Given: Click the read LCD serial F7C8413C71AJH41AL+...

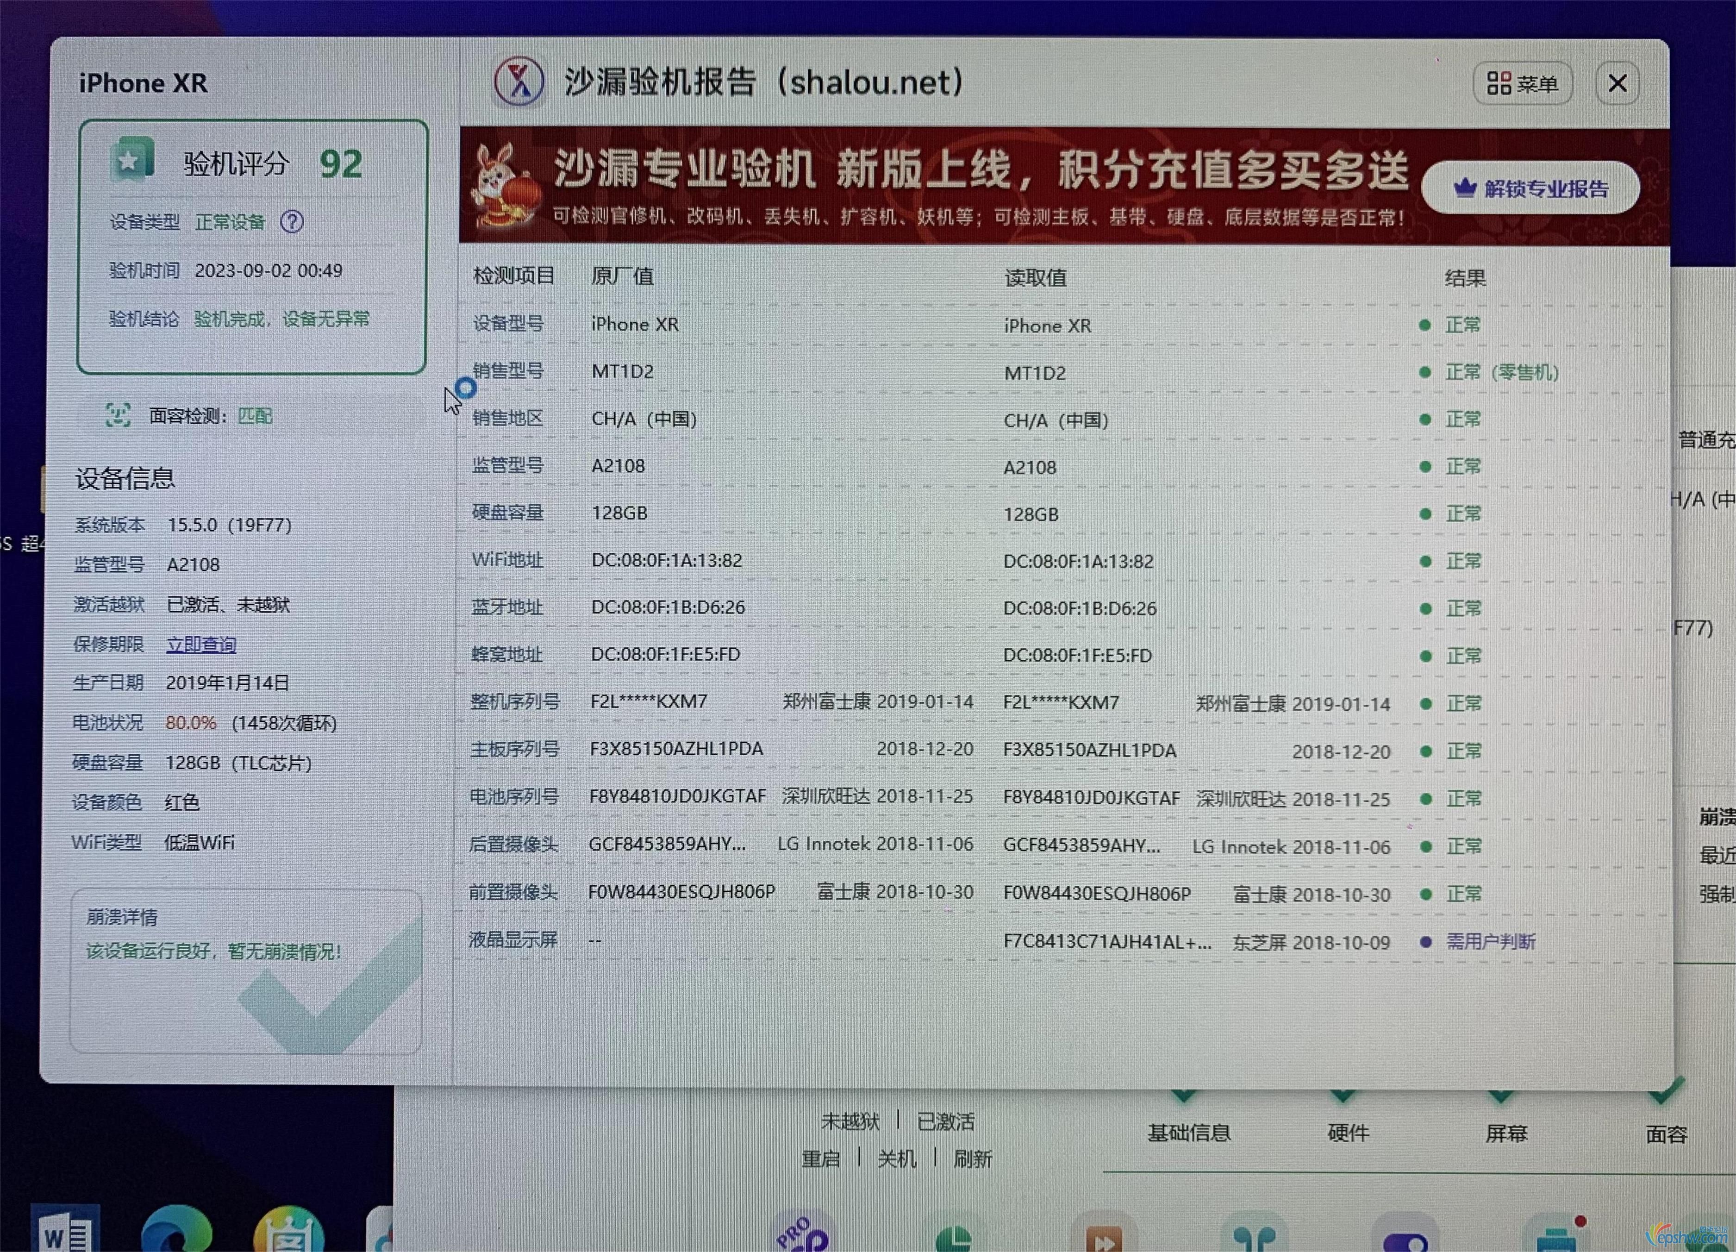Looking at the screenshot, I should [1107, 942].
